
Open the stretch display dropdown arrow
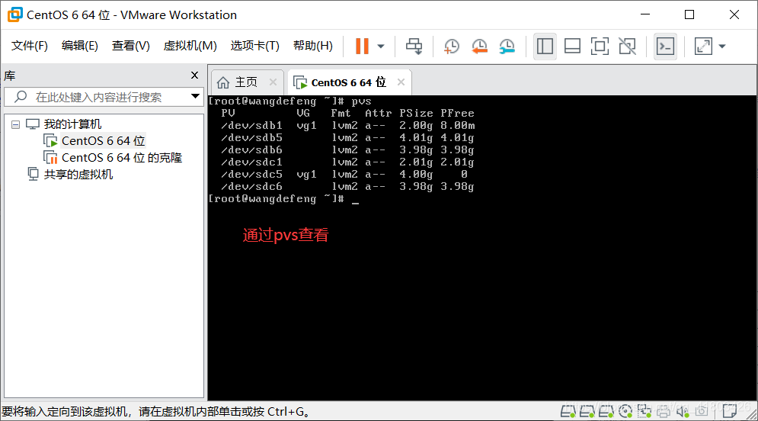click(722, 47)
